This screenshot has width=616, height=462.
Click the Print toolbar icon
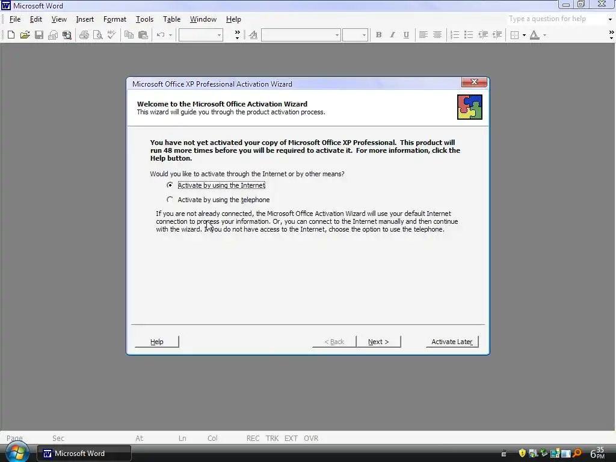point(84,35)
